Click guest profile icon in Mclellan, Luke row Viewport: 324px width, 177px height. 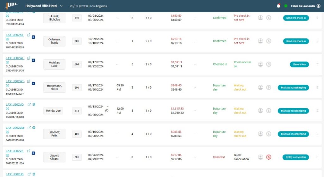[x=260, y=64]
